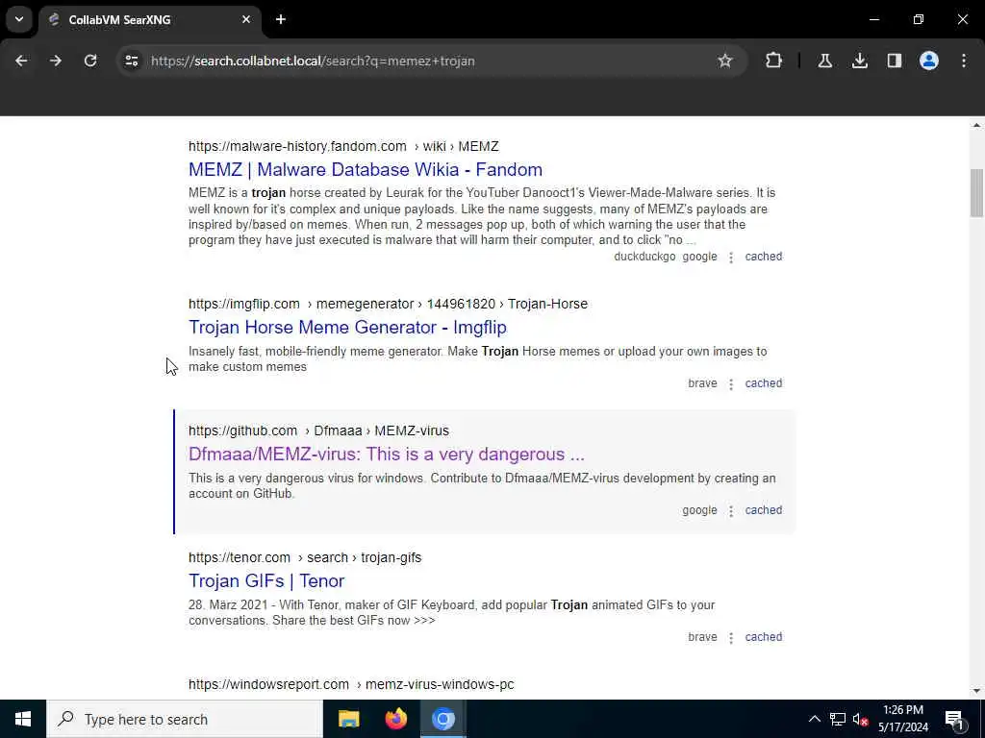This screenshot has width=985, height=738.
Task: Click google label under Fandom result
Action: coord(699,256)
